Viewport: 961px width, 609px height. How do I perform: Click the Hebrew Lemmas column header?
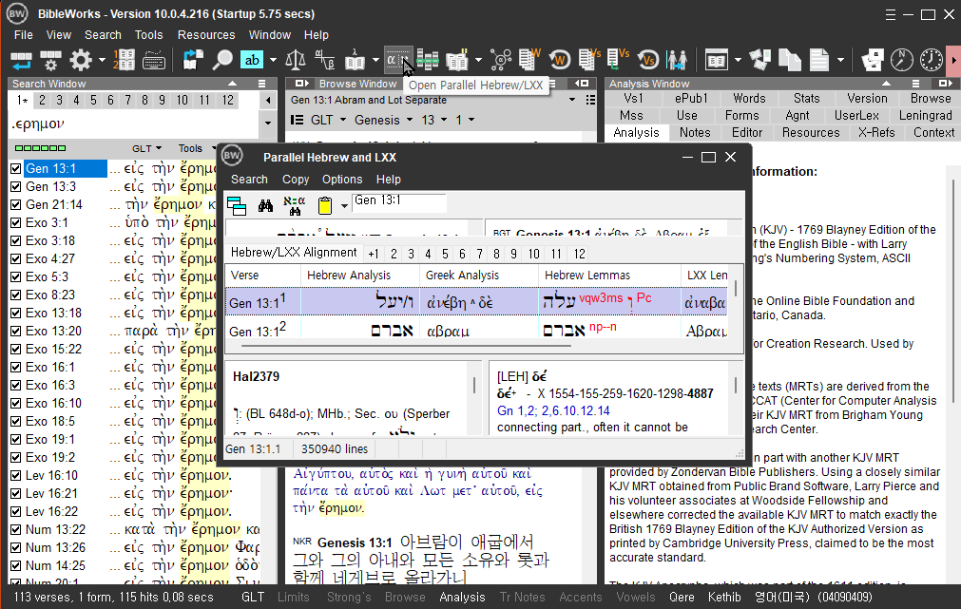coord(609,276)
